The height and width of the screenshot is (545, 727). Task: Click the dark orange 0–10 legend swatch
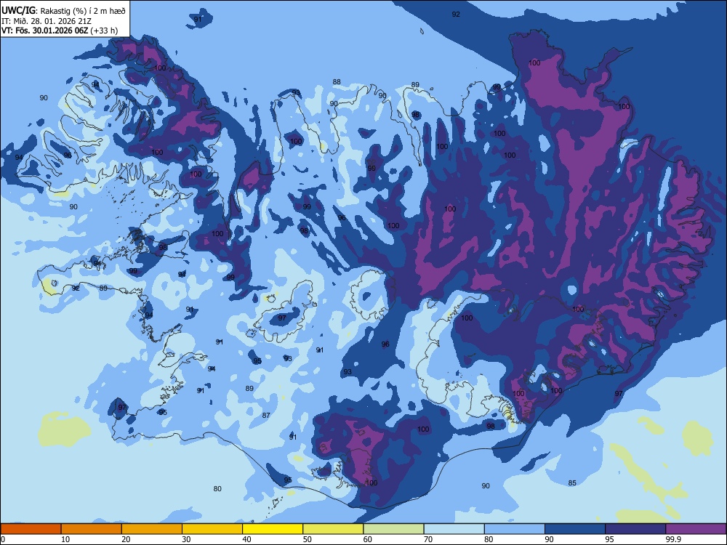(x=31, y=529)
